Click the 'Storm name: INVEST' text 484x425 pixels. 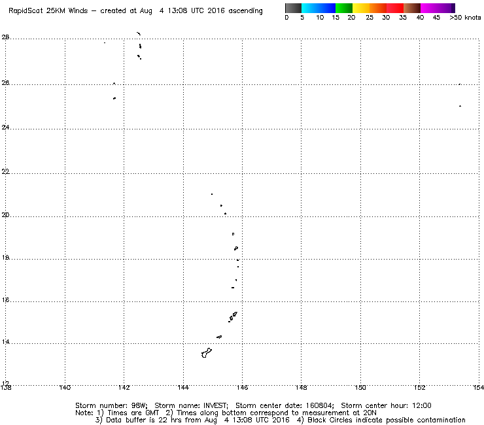pos(191,405)
